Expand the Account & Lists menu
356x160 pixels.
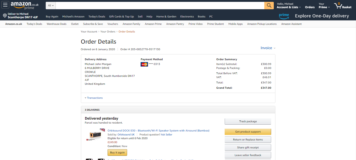point(289,6)
